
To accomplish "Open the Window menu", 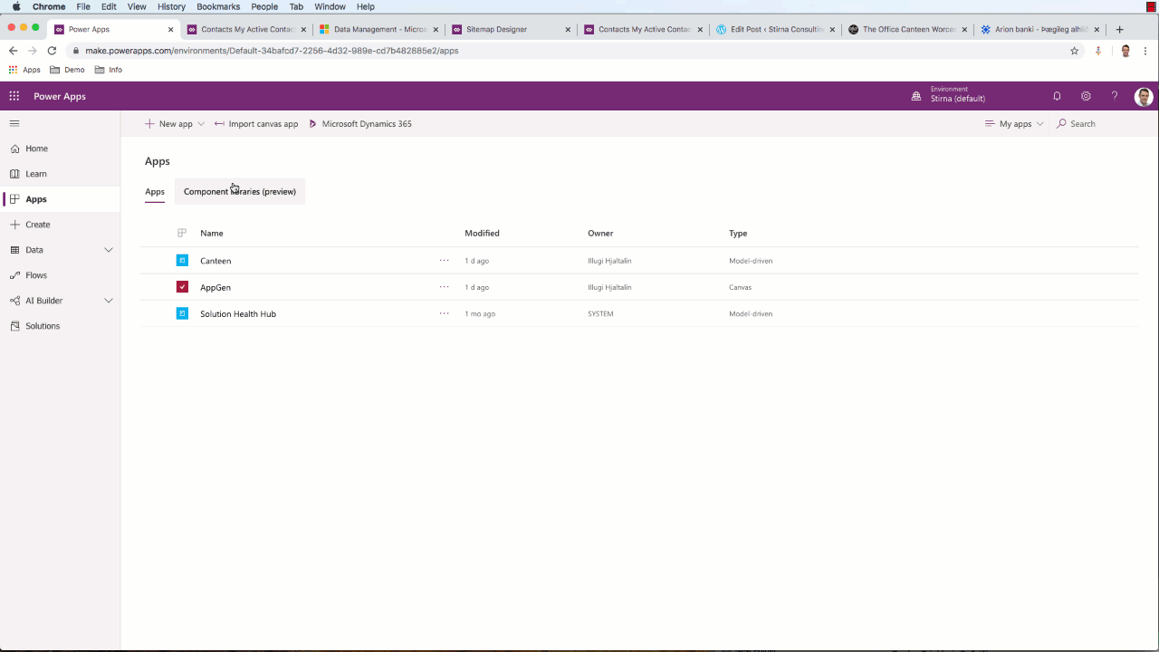I will coord(330,6).
